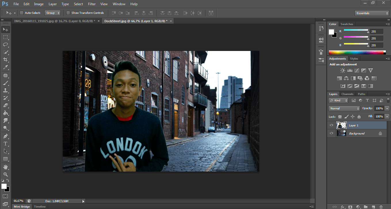Image resolution: width=391 pixels, height=209 pixels.
Task: Switch to the Channels tab
Action: [x=347, y=94]
